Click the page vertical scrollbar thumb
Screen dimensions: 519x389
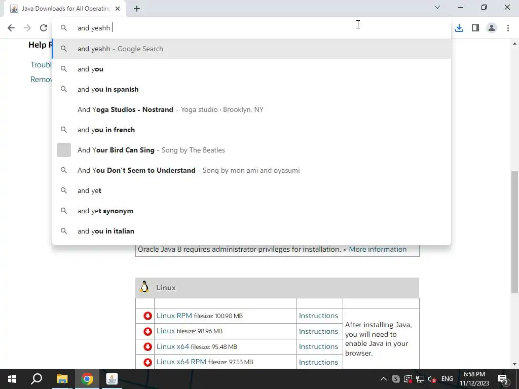[514, 231]
